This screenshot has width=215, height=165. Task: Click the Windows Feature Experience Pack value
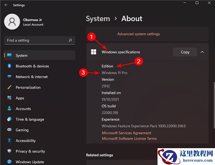point(143,126)
